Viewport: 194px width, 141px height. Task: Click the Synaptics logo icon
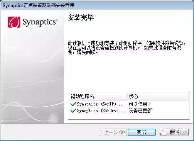pos(14,22)
